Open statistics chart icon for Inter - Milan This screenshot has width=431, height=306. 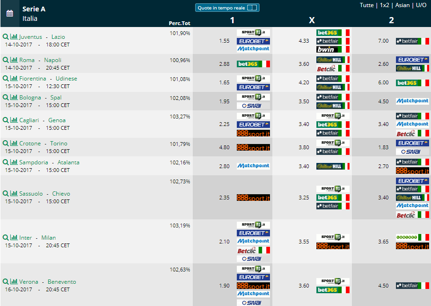pyautogui.click(x=14, y=237)
